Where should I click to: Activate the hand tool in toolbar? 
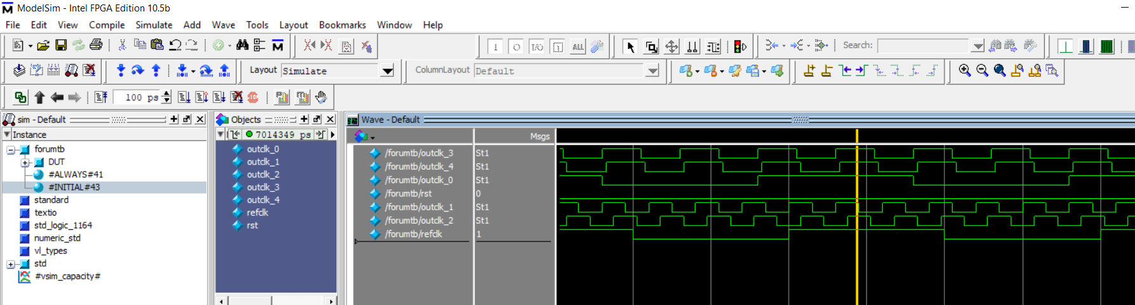click(321, 97)
